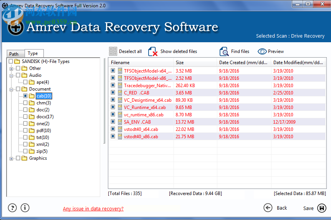
Task: Click the Save floppy disk icon
Action: 322,208
